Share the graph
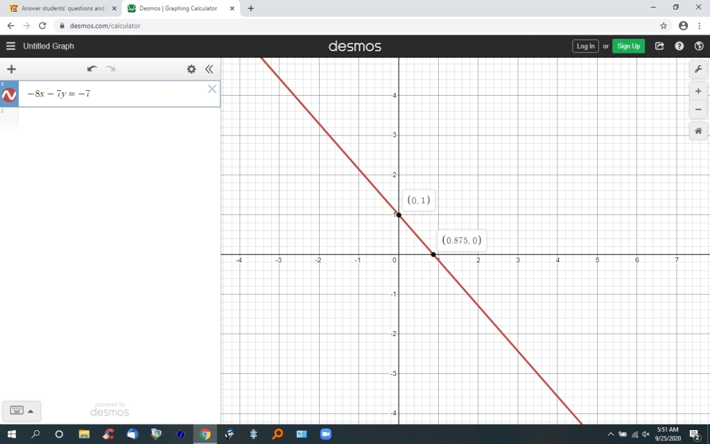Viewport: 710px width, 444px height. (659, 46)
